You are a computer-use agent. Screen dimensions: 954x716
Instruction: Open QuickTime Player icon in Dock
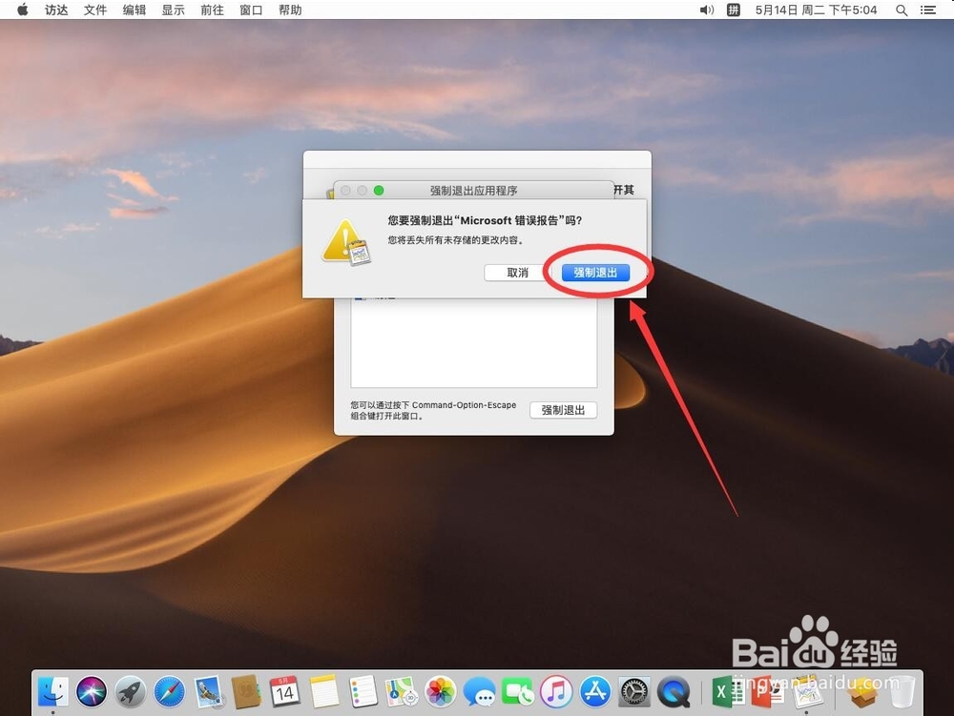coord(674,691)
